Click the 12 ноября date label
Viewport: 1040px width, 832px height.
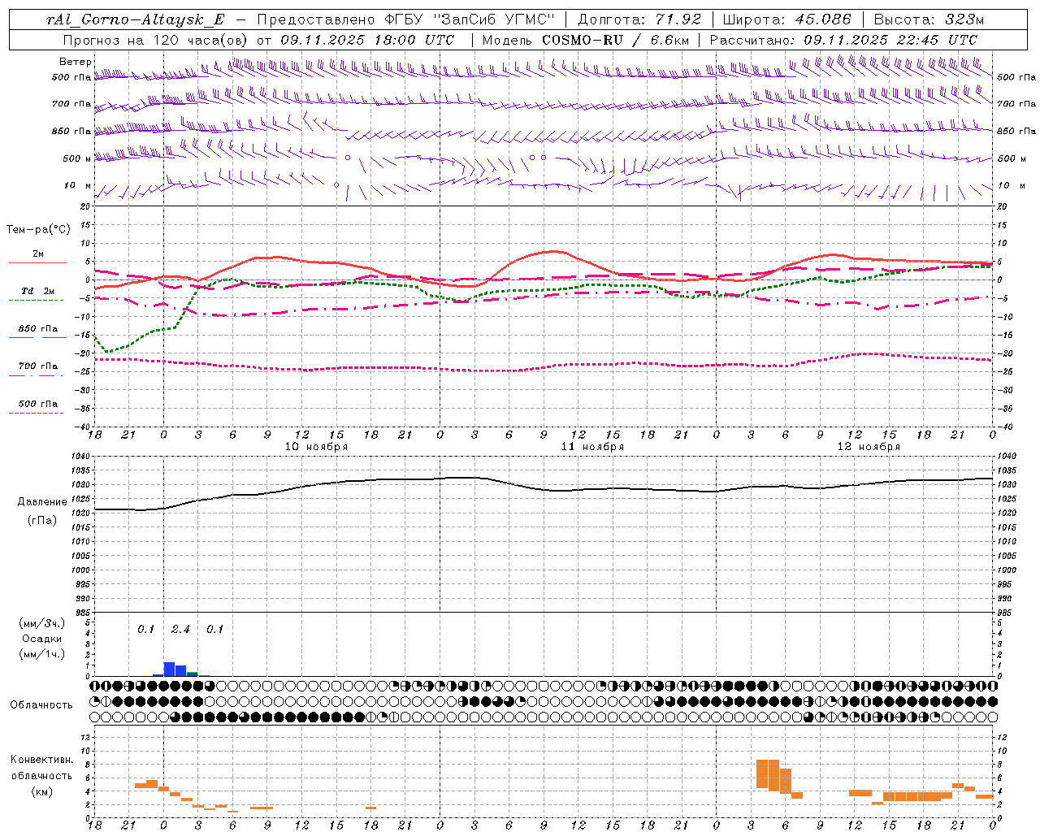tap(869, 447)
